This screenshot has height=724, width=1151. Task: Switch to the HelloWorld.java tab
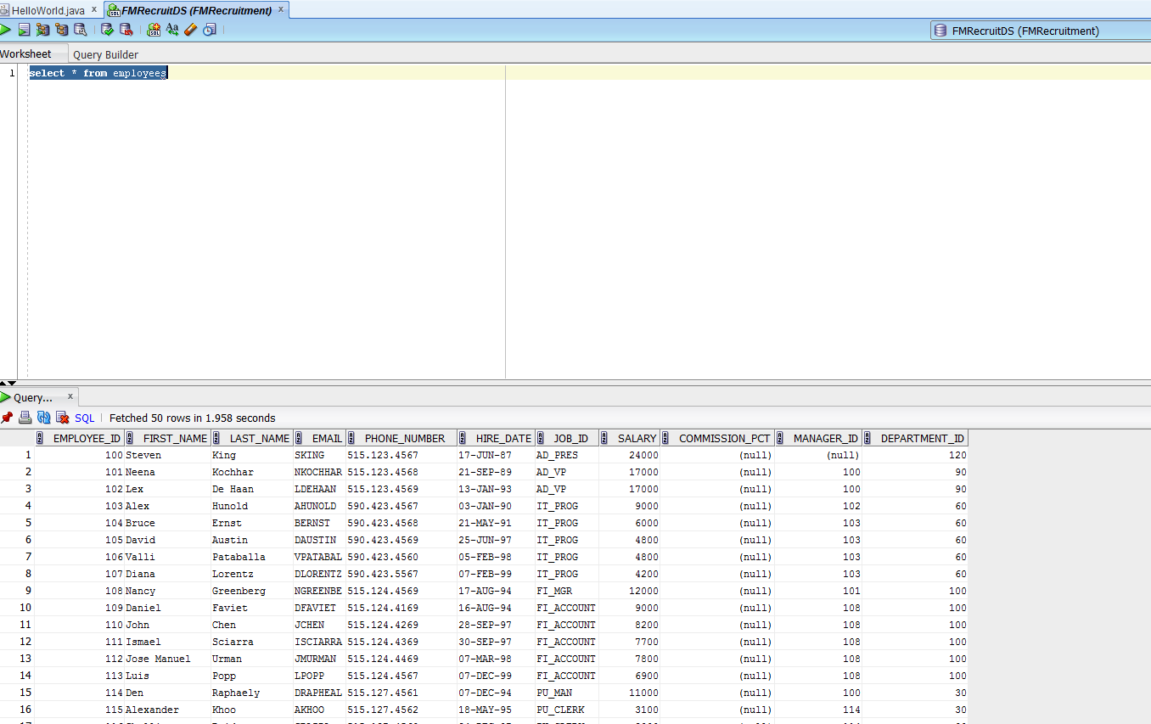47,10
